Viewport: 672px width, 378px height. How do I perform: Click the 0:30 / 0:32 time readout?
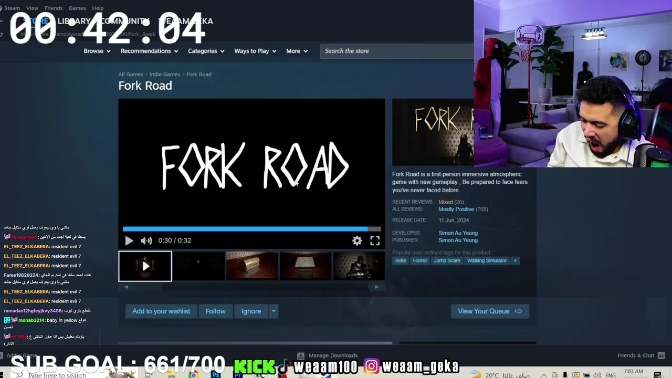[x=175, y=240]
